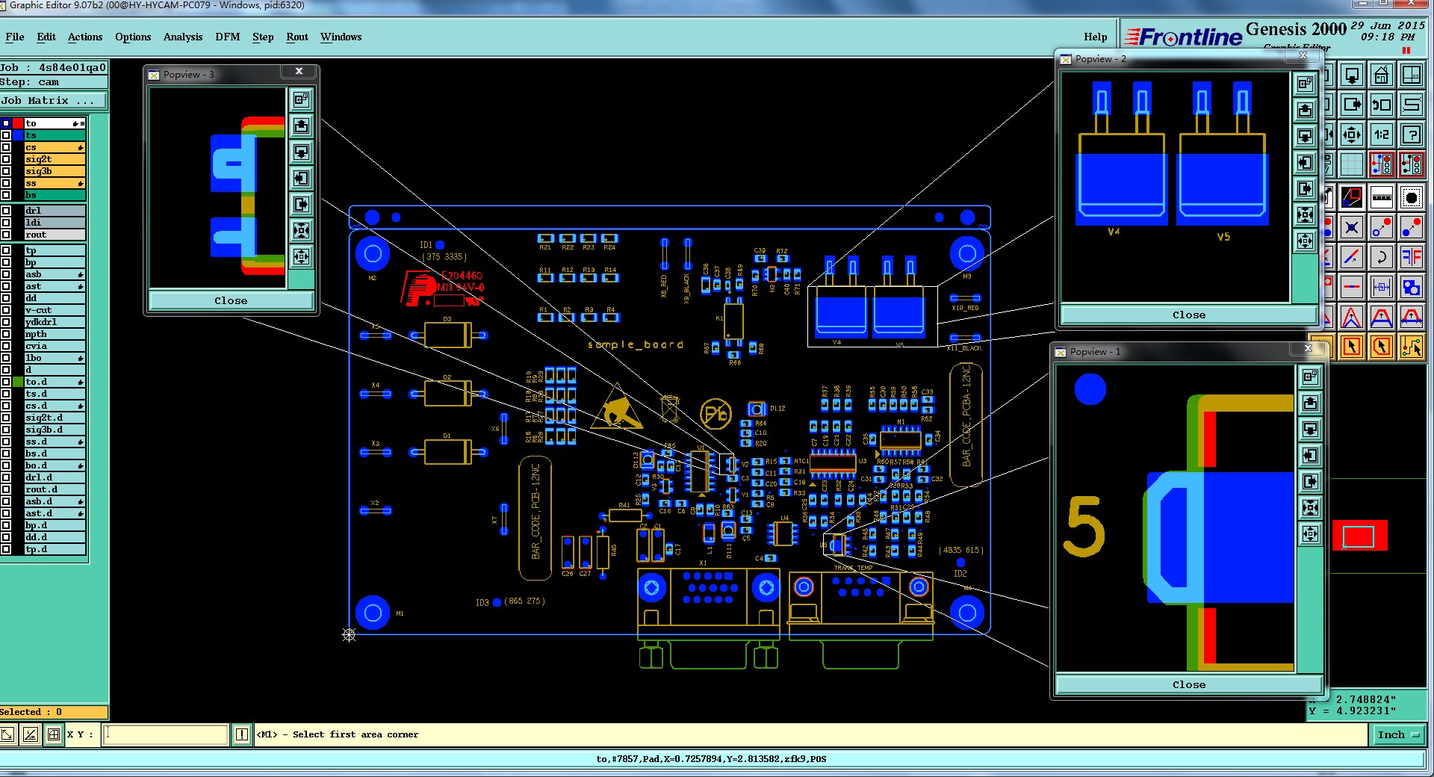Viewport: 1434px width, 777px height.
Task: Select the 1:2 zoom scale icon
Action: 1381,135
